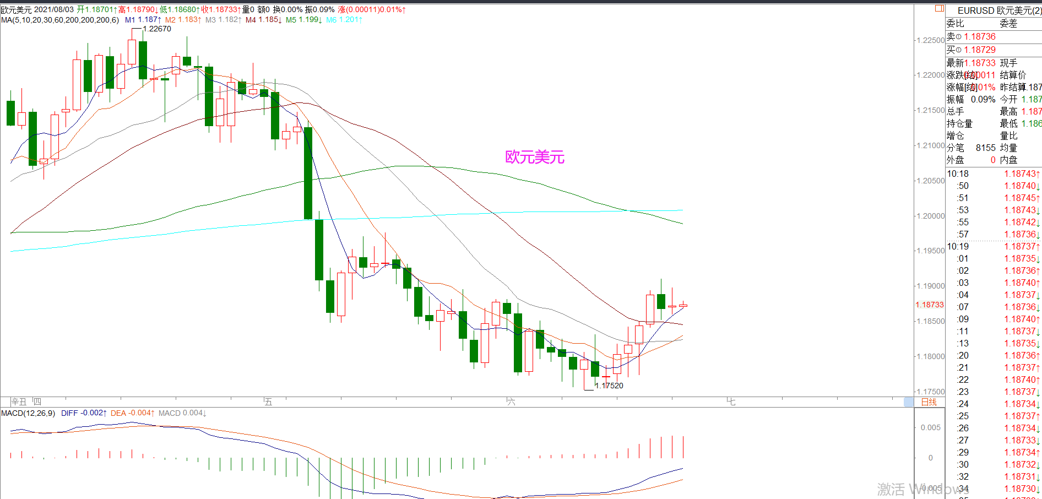The height and width of the screenshot is (499, 1042).
Task: Click the 昨结算 field label
Action: pyautogui.click(x=1013, y=87)
